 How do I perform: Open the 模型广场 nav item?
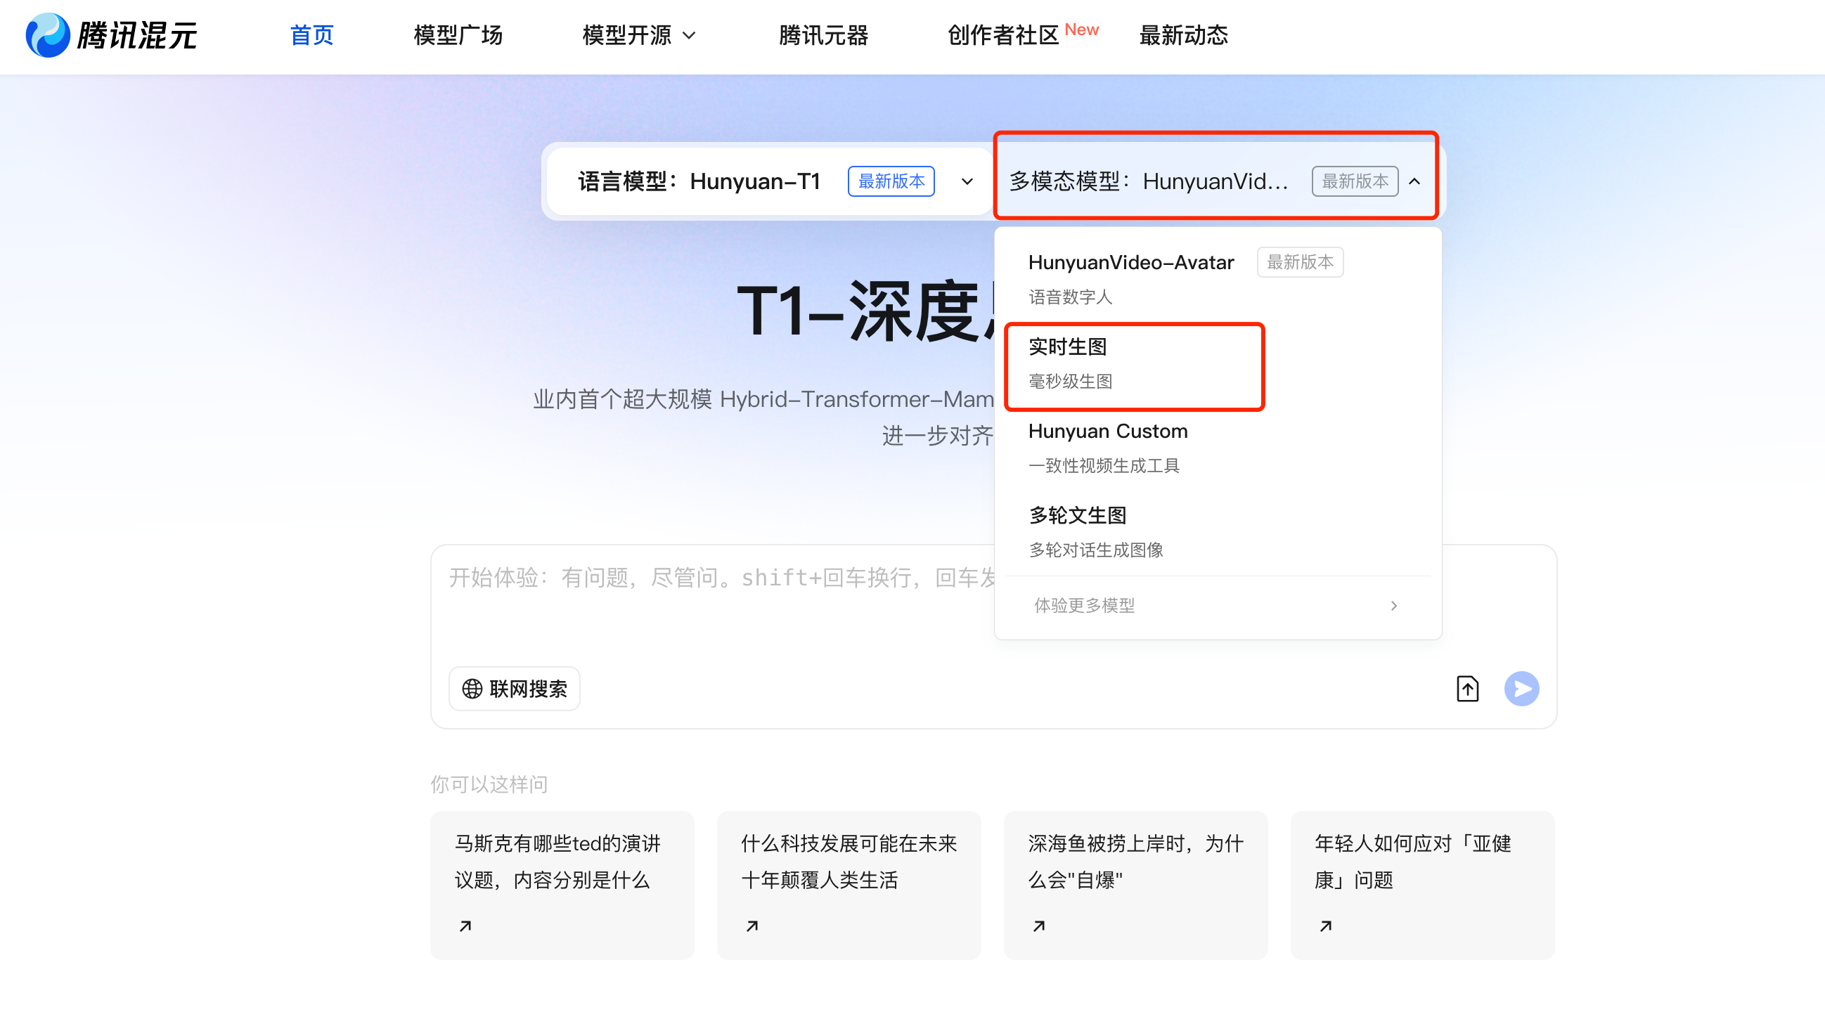(458, 35)
